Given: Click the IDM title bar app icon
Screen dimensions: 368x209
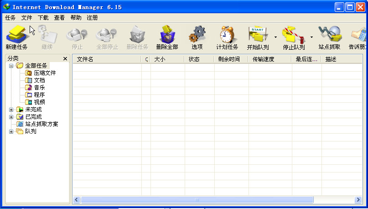Looking at the screenshot, I should [7, 7].
